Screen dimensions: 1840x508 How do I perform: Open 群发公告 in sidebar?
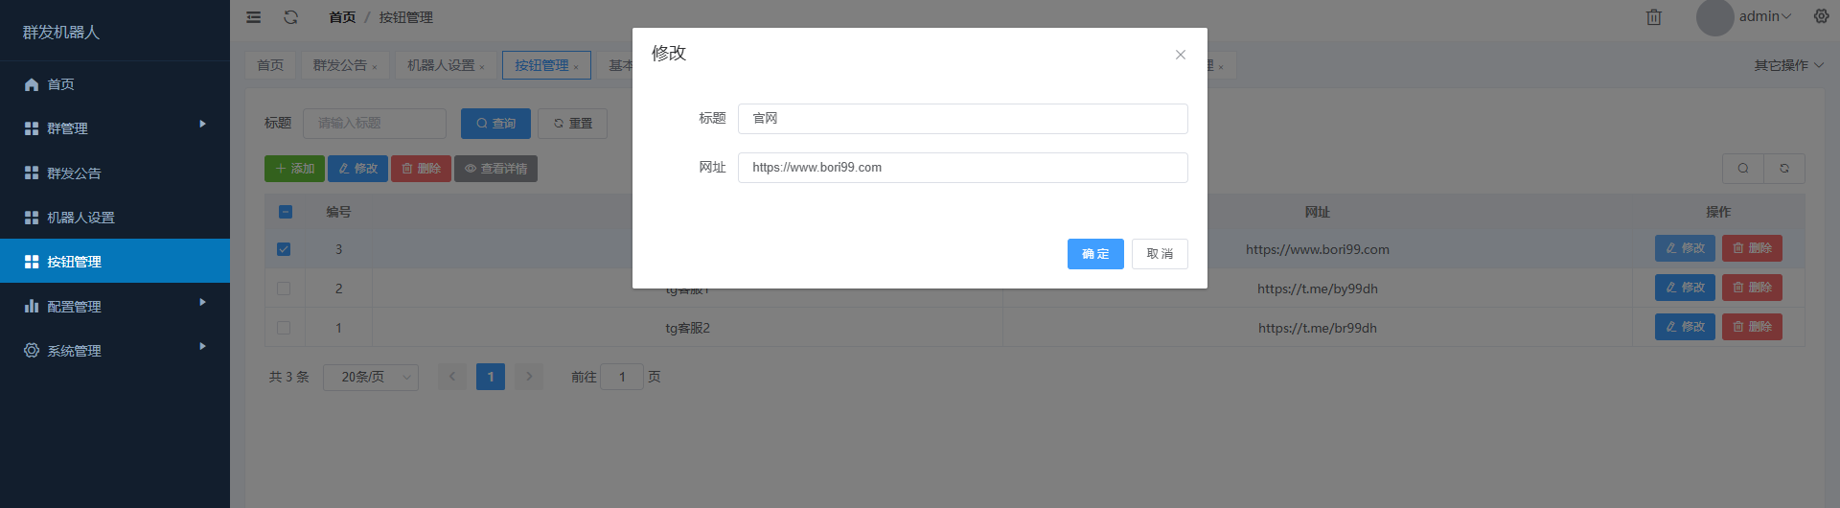coord(115,173)
